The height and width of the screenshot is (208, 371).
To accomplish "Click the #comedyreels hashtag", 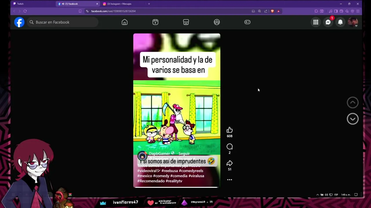I will pos(191,171).
